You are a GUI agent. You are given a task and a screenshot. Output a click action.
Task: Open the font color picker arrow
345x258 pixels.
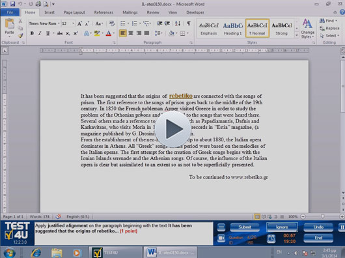coord(114,33)
